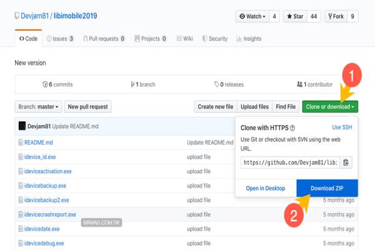Click 'upload file' message for idevice_id.exe
This screenshot has height=250, width=375.
(x=199, y=157)
